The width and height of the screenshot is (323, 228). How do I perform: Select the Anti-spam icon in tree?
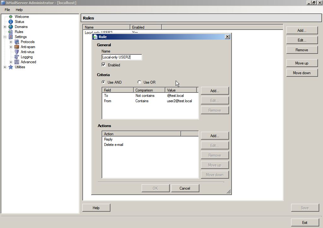(x=17, y=47)
